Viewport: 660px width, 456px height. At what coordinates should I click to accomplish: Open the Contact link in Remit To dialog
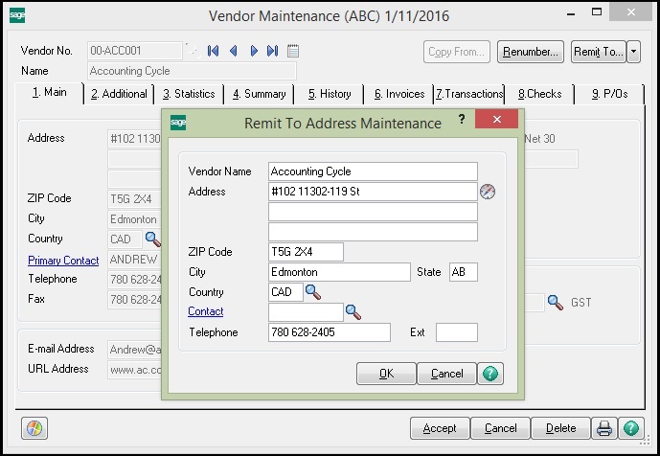205,311
